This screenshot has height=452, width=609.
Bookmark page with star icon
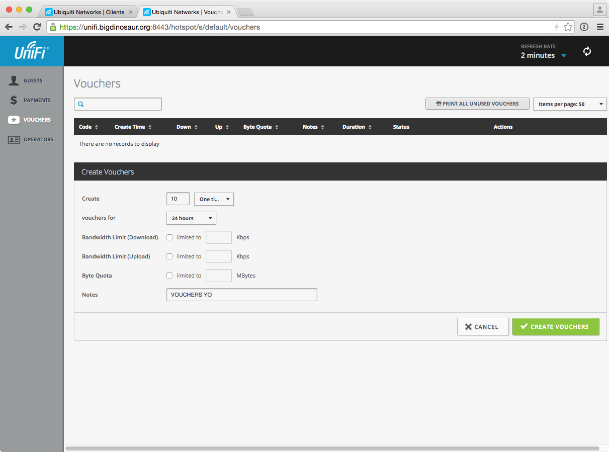tap(568, 27)
